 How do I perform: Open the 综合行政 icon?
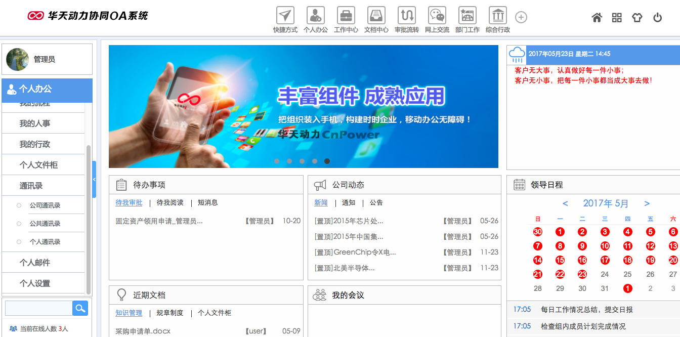pos(498,18)
